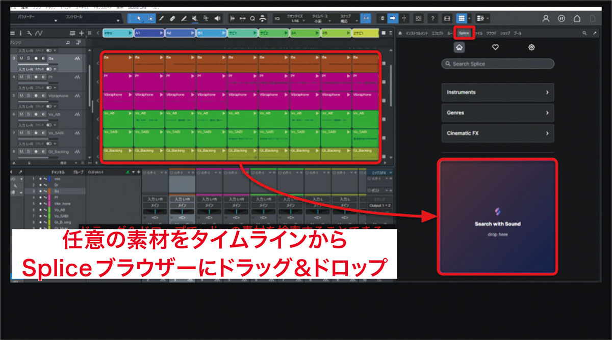Solo the Vo_SABI track
Screen dimensions: 612x340
click(29, 133)
